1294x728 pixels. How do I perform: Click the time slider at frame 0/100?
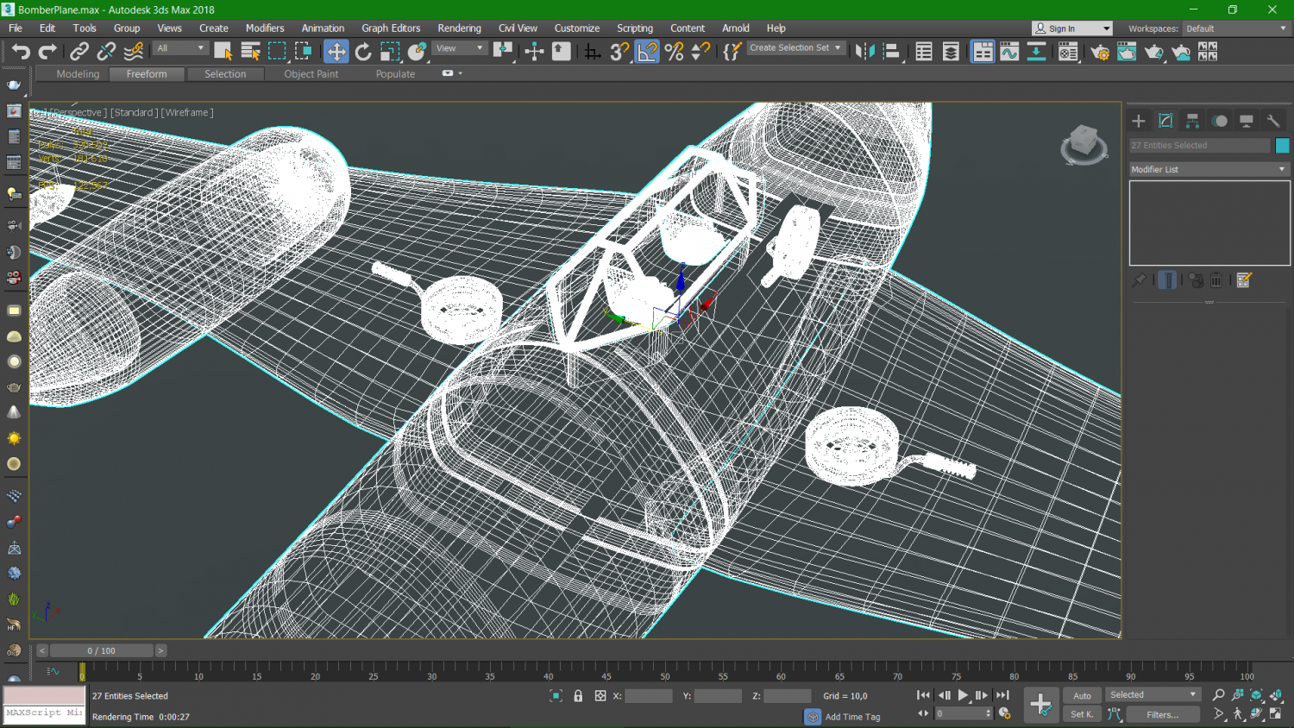click(103, 650)
